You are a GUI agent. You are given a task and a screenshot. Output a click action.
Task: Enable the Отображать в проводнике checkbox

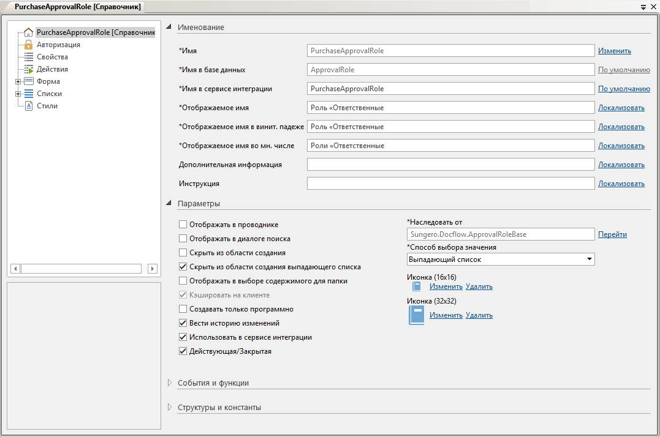(183, 225)
